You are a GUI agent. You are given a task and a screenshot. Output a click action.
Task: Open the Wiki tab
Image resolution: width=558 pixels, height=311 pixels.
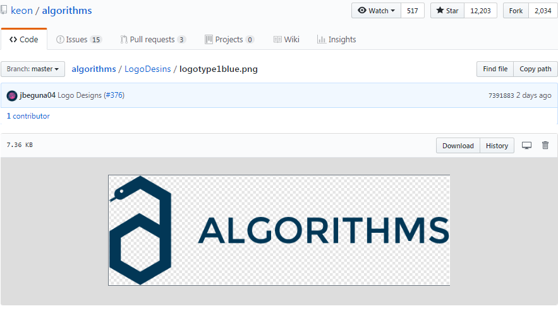(x=286, y=40)
